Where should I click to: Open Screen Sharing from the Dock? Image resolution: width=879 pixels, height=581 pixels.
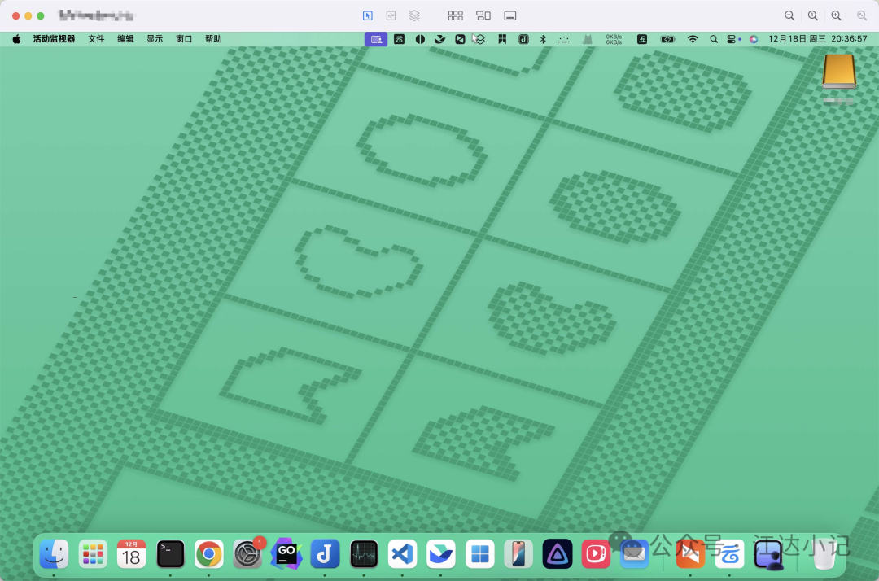[x=768, y=554]
